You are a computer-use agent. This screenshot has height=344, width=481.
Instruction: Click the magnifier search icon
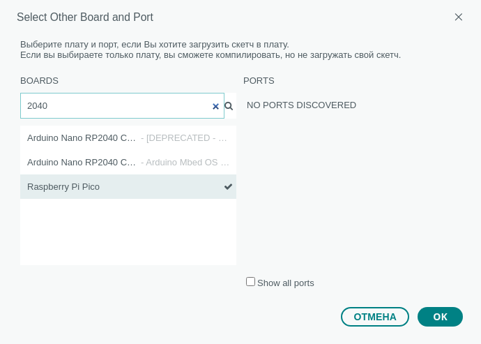tap(229, 106)
